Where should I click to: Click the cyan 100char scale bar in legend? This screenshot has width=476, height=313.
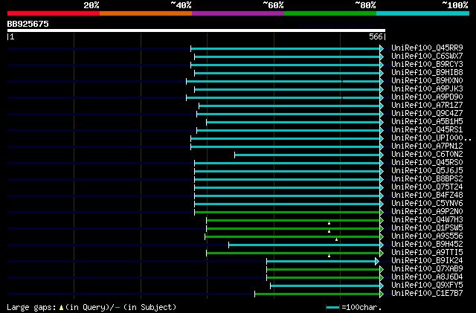pyautogui.click(x=332, y=308)
